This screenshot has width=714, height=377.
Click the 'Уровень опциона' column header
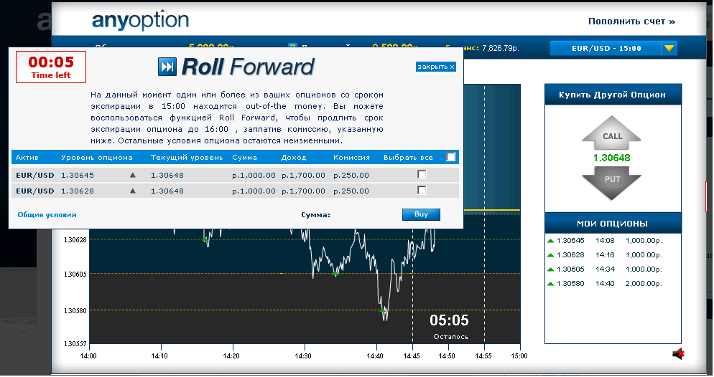(96, 158)
